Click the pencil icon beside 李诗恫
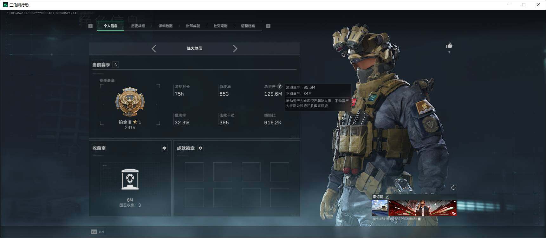 coord(387,197)
